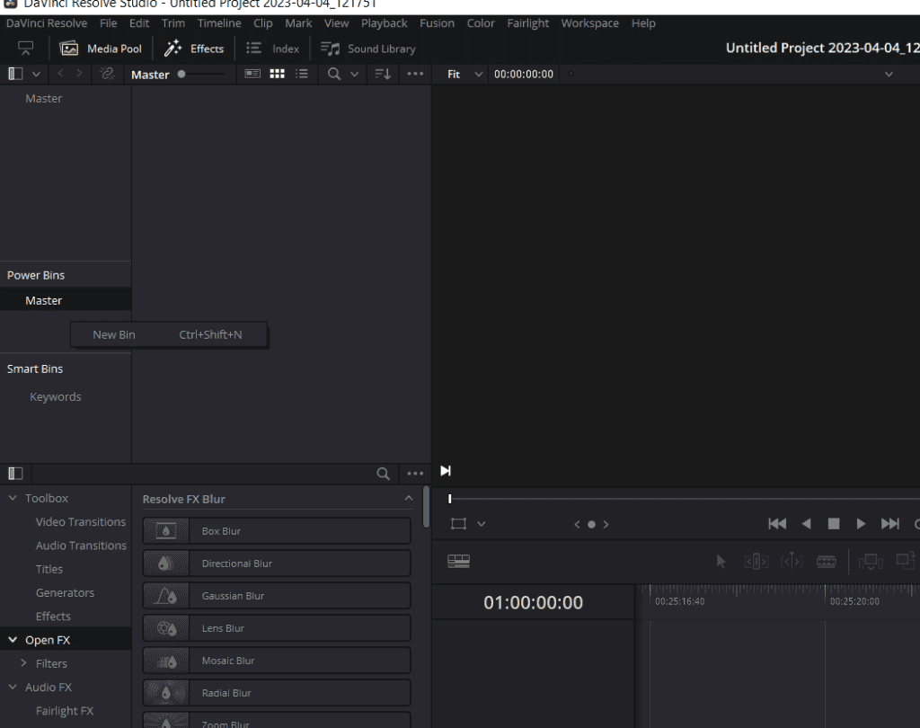
Task: Toggle the Index panel
Action: coord(273,49)
